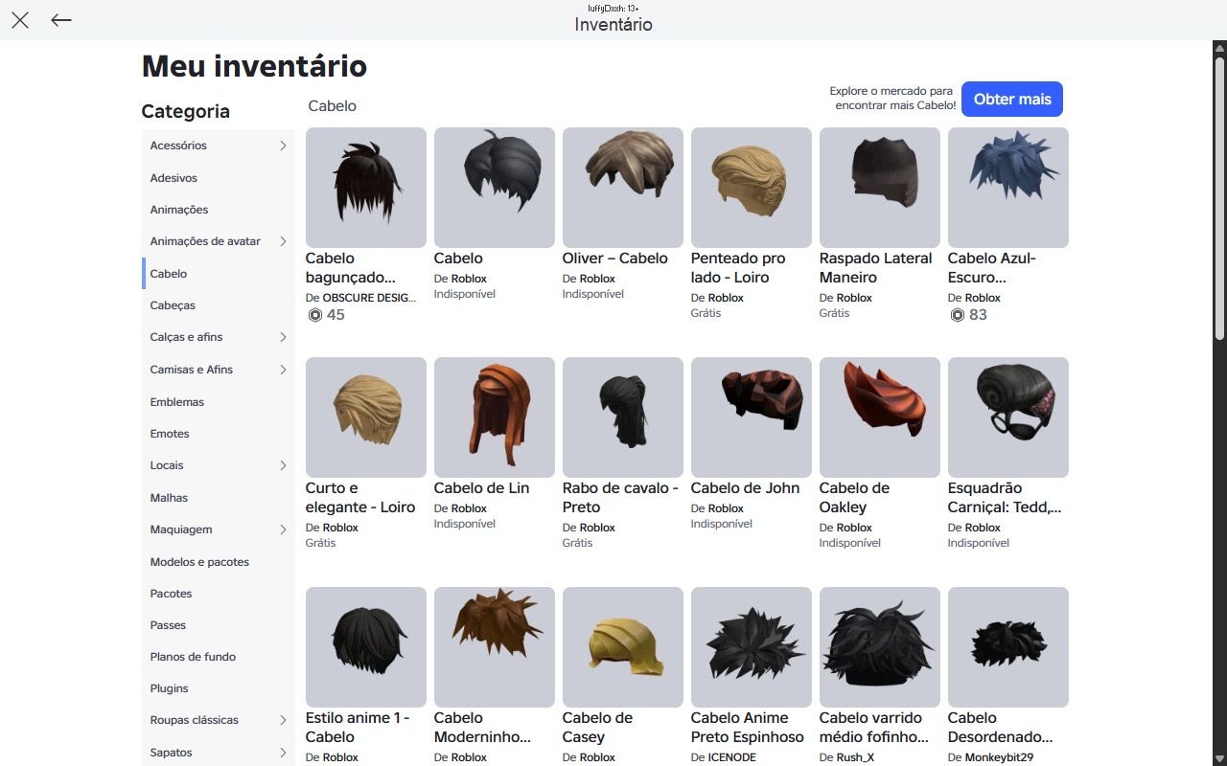Viewport: 1227px width, 766px height.
Task: Open the Oliver – Cabelo hair thumbnail
Action: click(623, 188)
